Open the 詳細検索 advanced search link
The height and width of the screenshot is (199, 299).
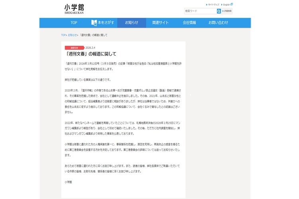[x=227, y=11]
